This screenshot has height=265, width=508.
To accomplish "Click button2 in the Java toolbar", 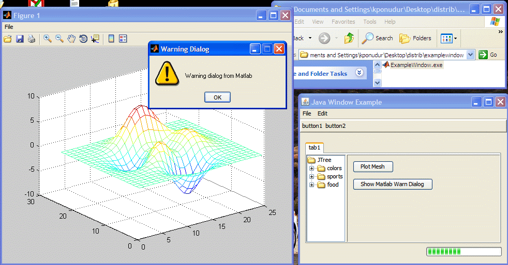I will tap(335, 126).
